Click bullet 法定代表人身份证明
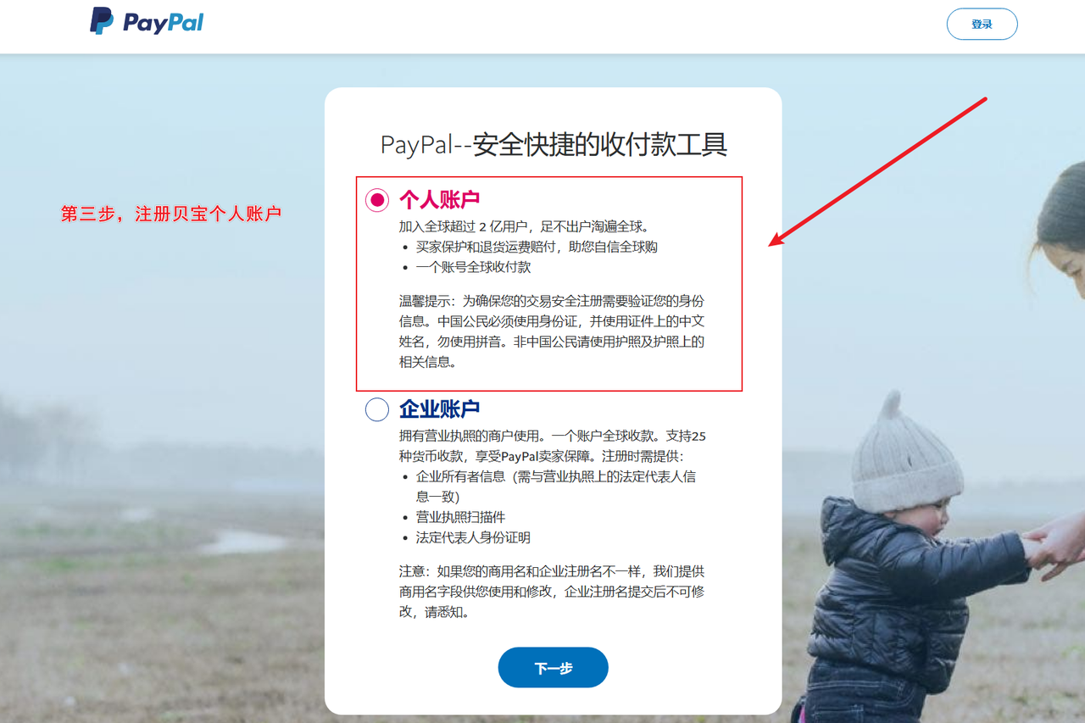Viewport: 1085px width, 723px height. click(x=473, y=537)
